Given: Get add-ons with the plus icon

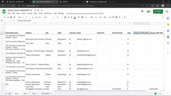Looking at the screenshot, I should (x=168, y=53).
